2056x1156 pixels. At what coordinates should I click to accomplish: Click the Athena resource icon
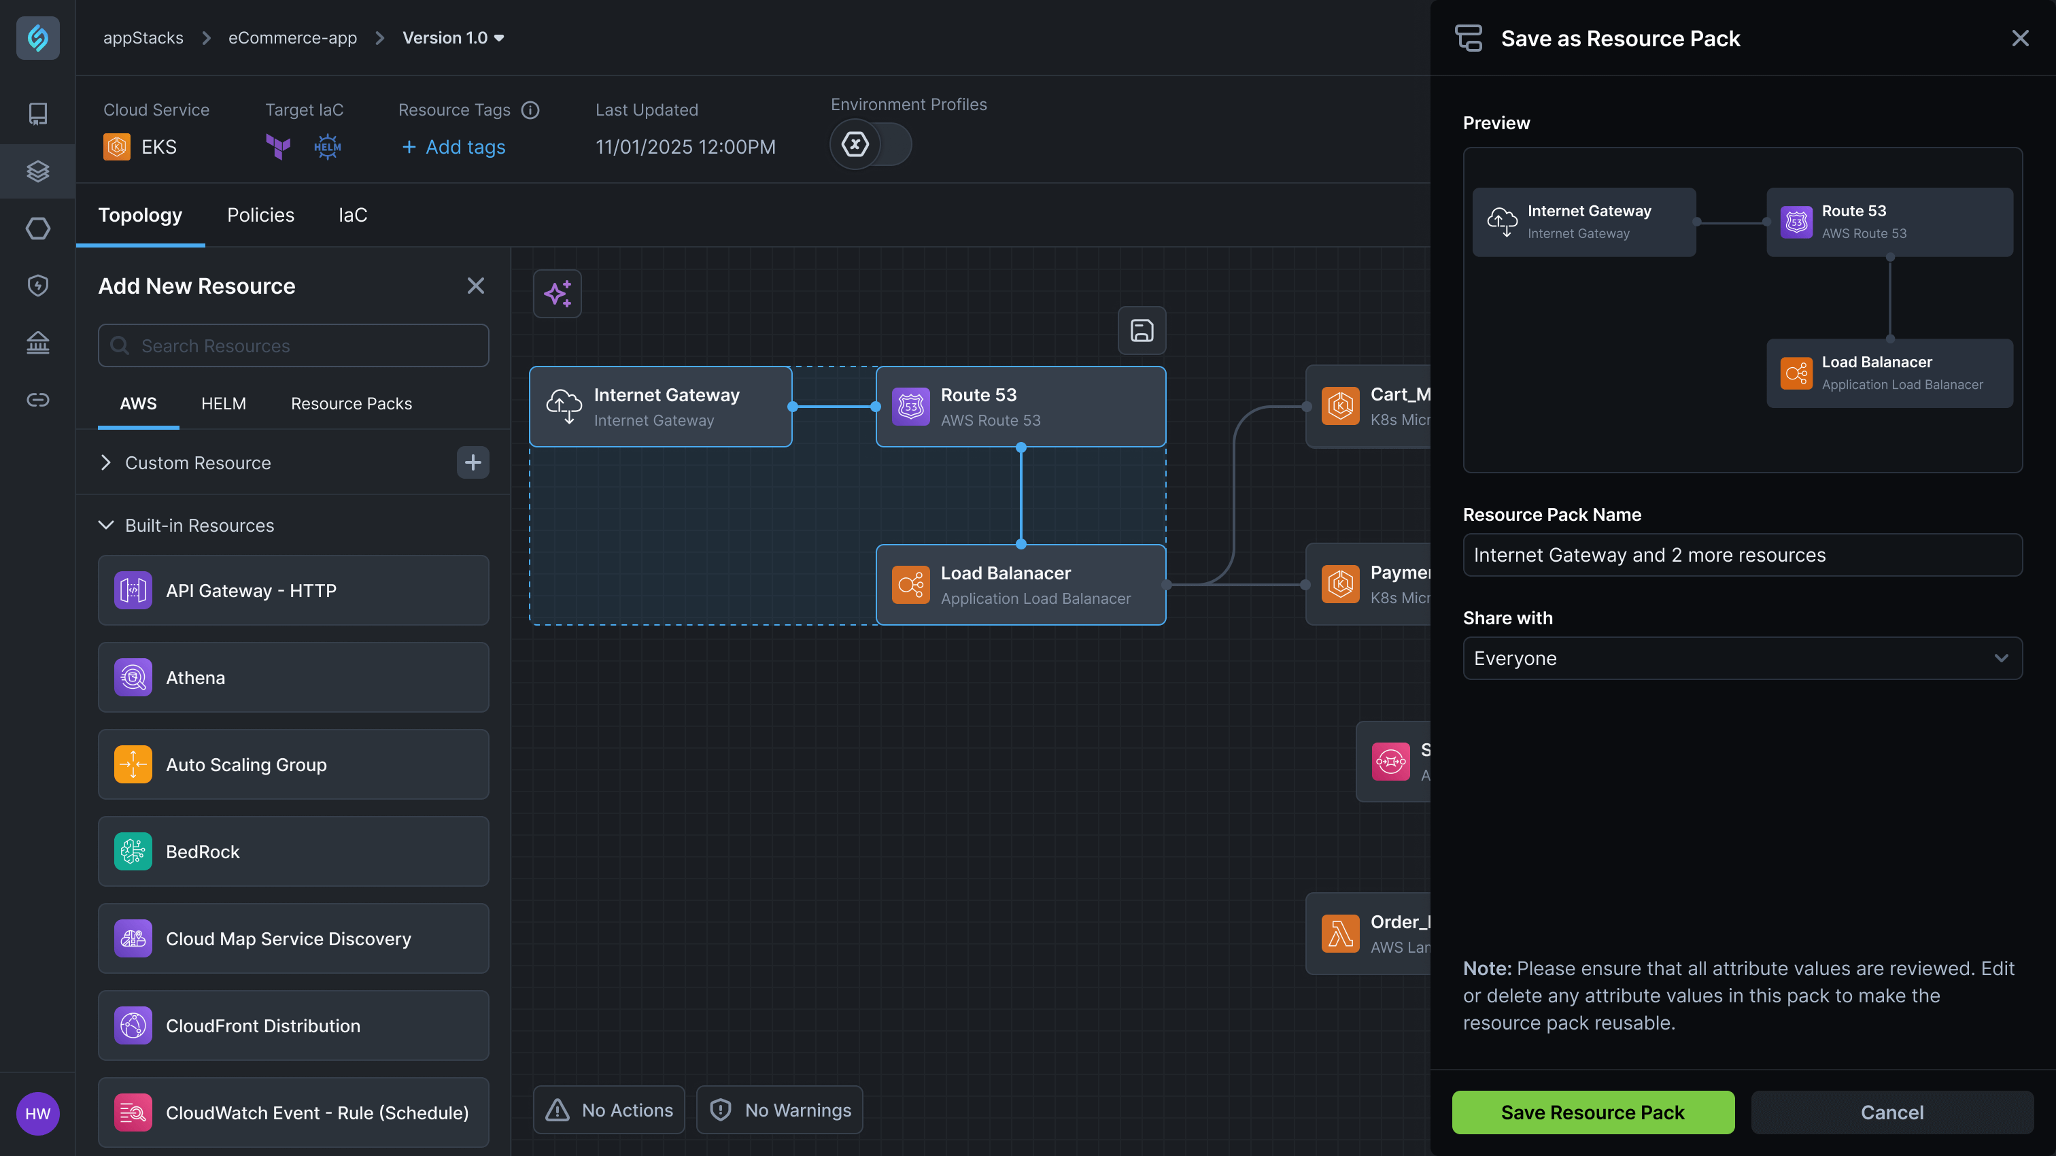tap(133, 677)
